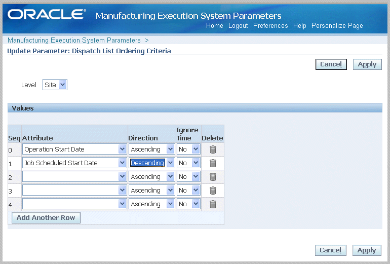The height and width of the screenshot is (264, 390).
Task: Remove sequence 2 using its trash icon
Action: pos(213,177)
